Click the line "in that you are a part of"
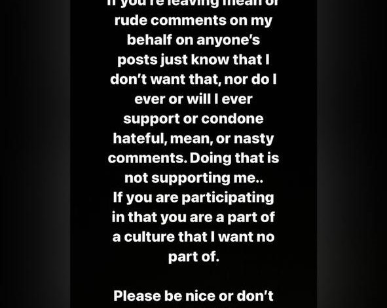This screenshot has height=308, width=387. point(193,218)
